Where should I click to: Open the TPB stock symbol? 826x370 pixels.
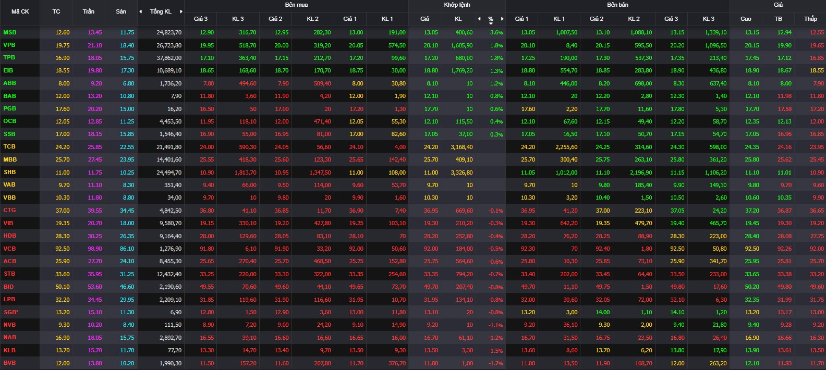click(9, 57)
